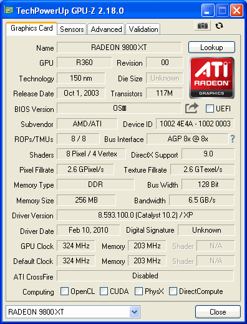Click the Driver Date Feb 10, 2010
The height and width of the screenshot is (324, 247).
89,230
